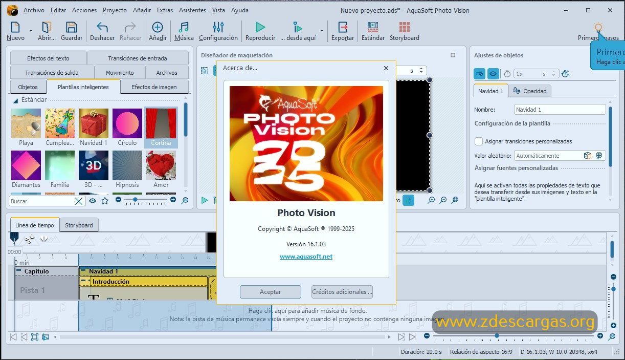
Task: Select the Hipnosis template thumbnail
Action: point(127,165)
